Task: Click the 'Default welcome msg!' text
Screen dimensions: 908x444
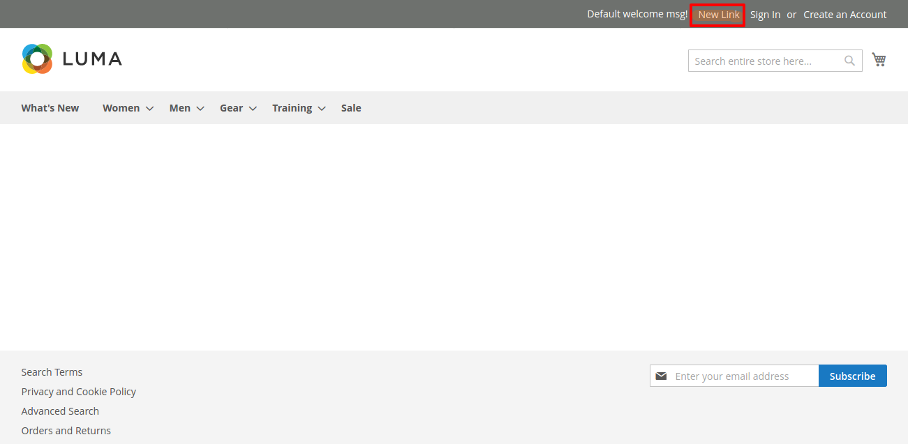Action: click(x=637, y=15)
